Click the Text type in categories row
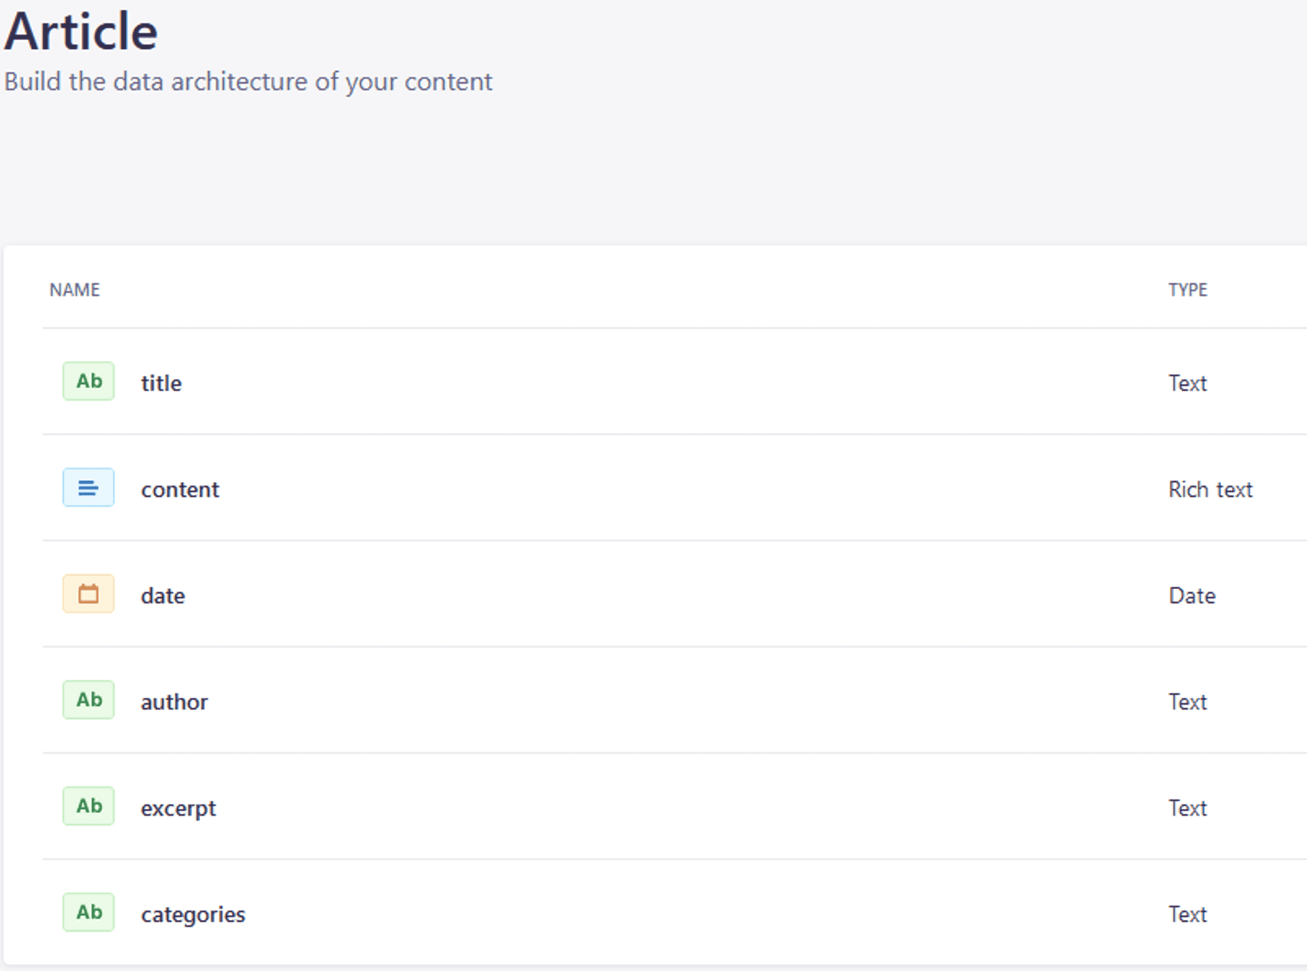 (x=1188, y=914)
